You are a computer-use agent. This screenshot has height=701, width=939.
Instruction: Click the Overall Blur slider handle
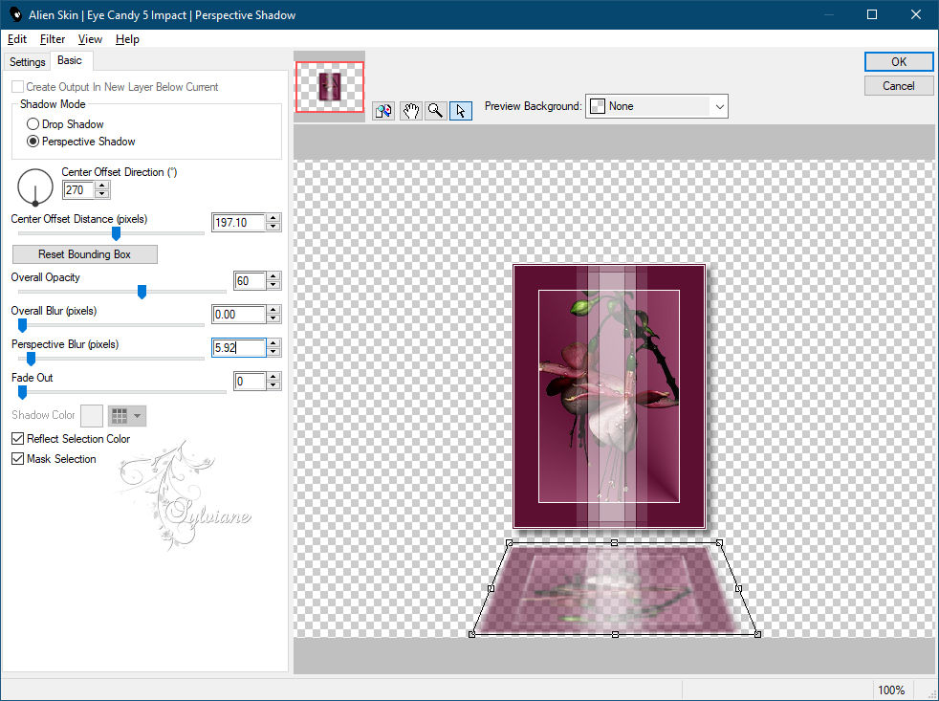pos(22,325)
